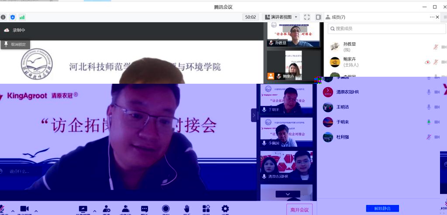Open the chat toolbar icon
Image resolution: width=447 pixels, height=215 pixels.
point(144,209)
